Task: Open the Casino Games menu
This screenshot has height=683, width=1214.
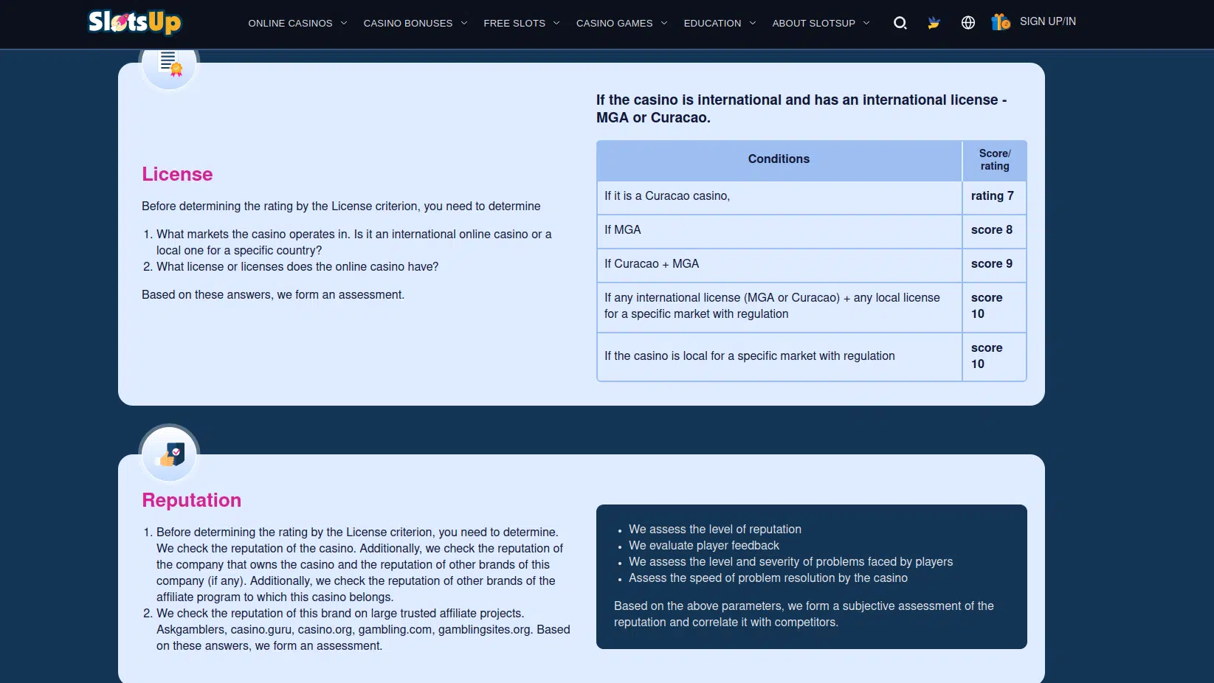Action: pyautogui.click(x=614, y=23)
